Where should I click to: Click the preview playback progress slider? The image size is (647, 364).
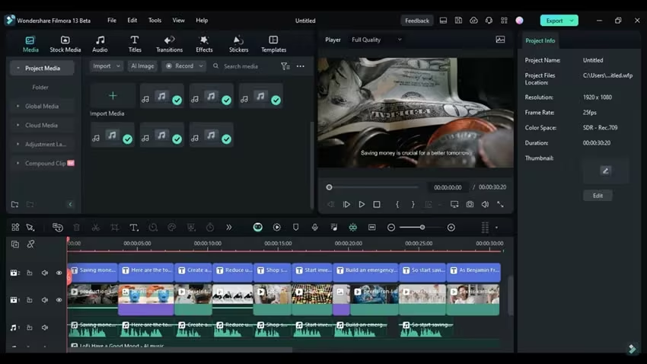tap(374, 187)
